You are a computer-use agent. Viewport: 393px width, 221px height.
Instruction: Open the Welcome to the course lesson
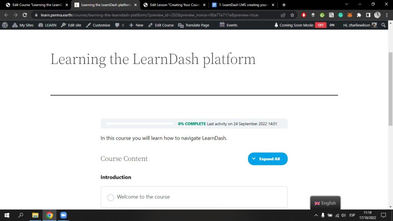143,197
